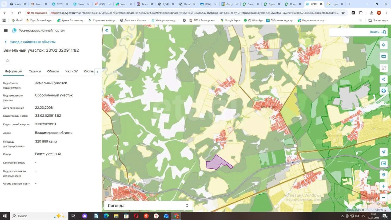The height and width of the screenshot is (220, 391).
Task: Click the share map icon
Action: [x=384, y=79]
